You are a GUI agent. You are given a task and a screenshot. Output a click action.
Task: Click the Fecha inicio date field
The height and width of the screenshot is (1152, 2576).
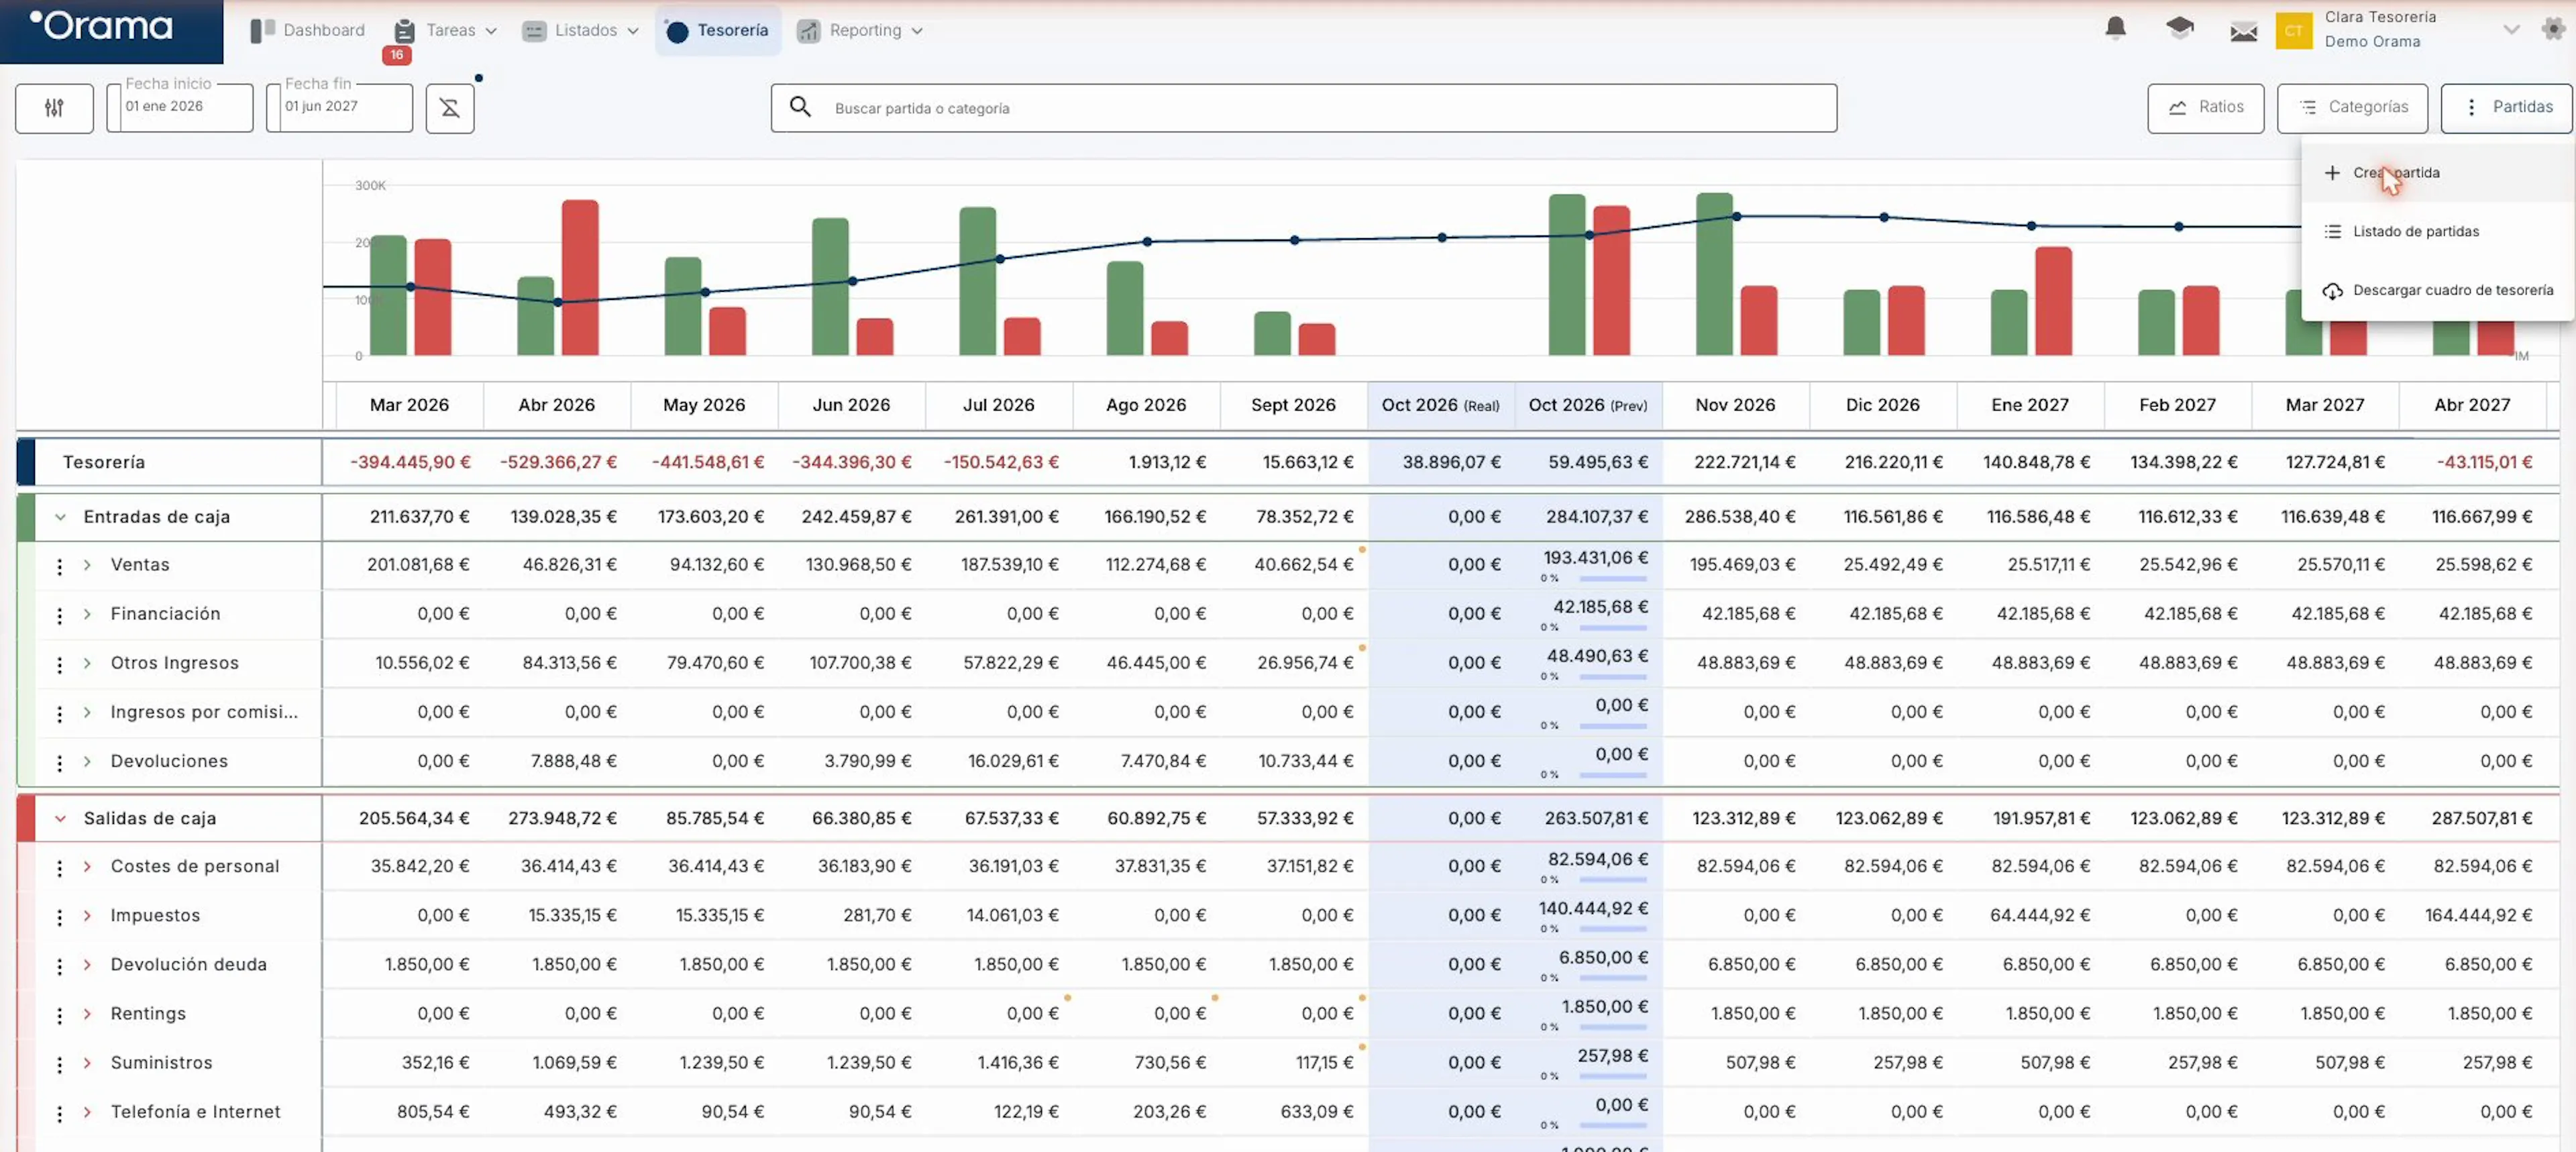(x=180, y=107)
